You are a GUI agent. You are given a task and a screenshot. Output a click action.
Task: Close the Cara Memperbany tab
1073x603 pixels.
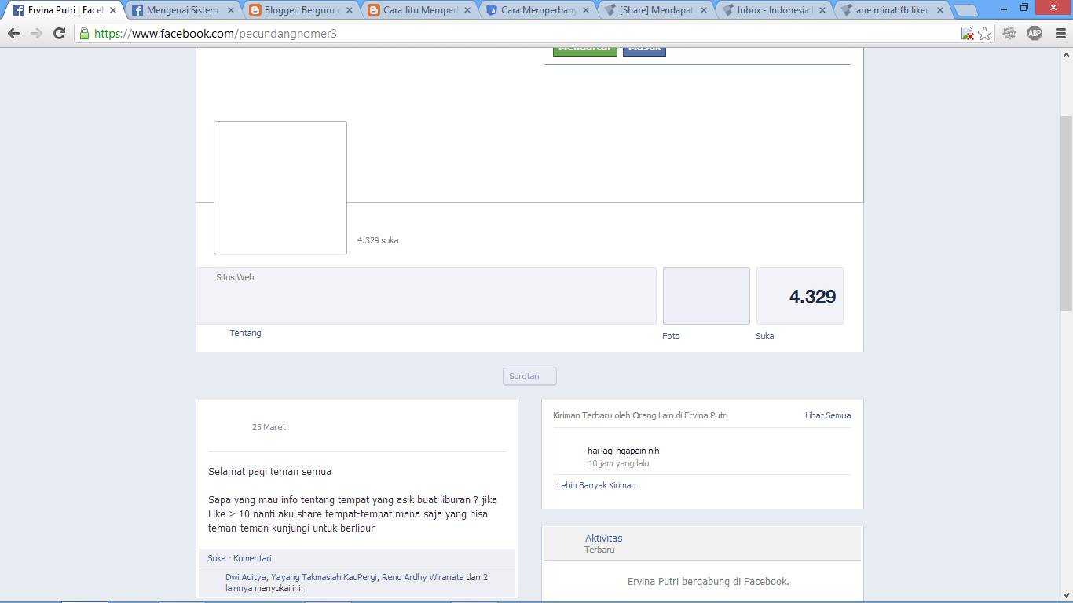click(585, 10)
